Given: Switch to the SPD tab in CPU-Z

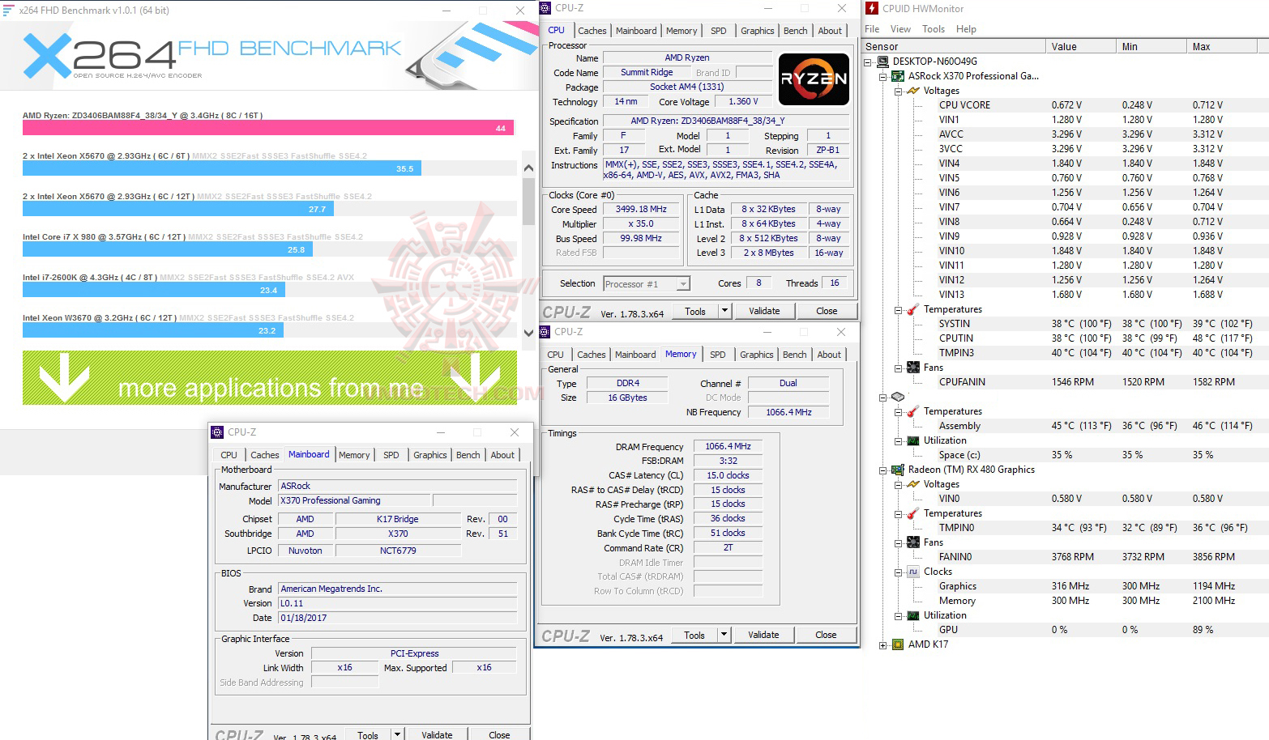Looking at the screenshot, I should click(x=718, y=30).
